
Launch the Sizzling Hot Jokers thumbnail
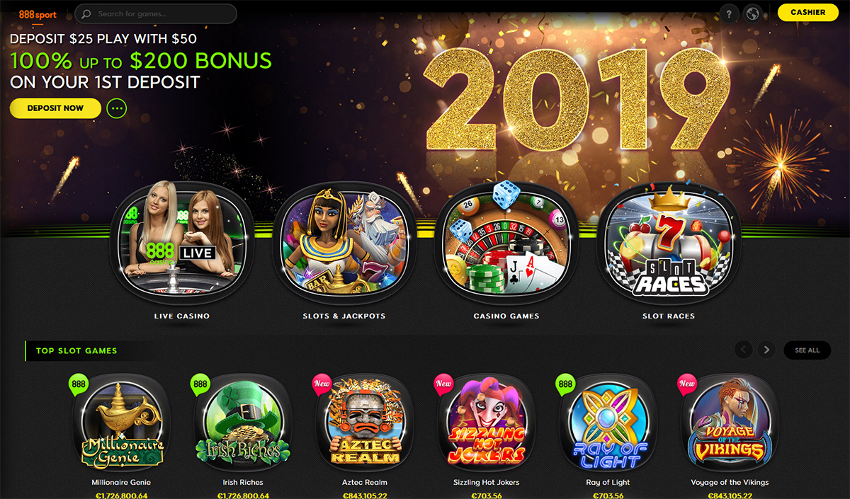(486, 425)
